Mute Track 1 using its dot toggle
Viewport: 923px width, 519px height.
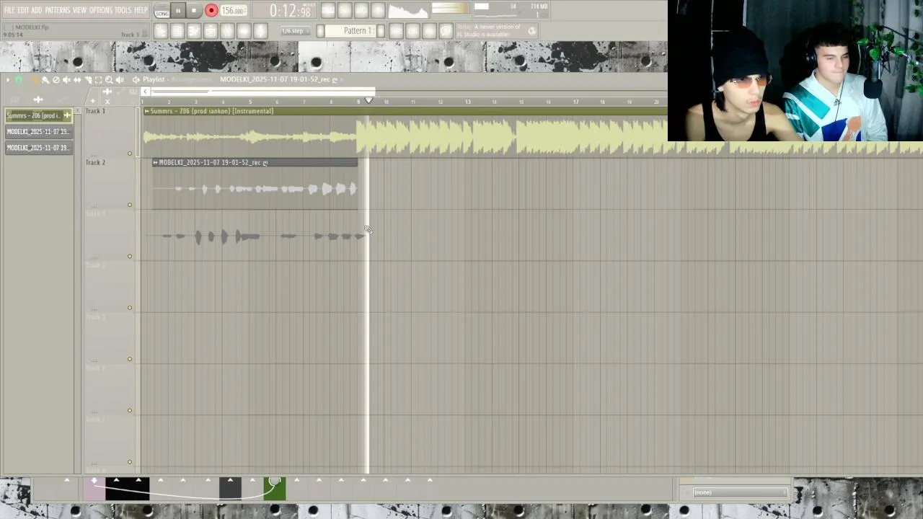click(130, 154)
